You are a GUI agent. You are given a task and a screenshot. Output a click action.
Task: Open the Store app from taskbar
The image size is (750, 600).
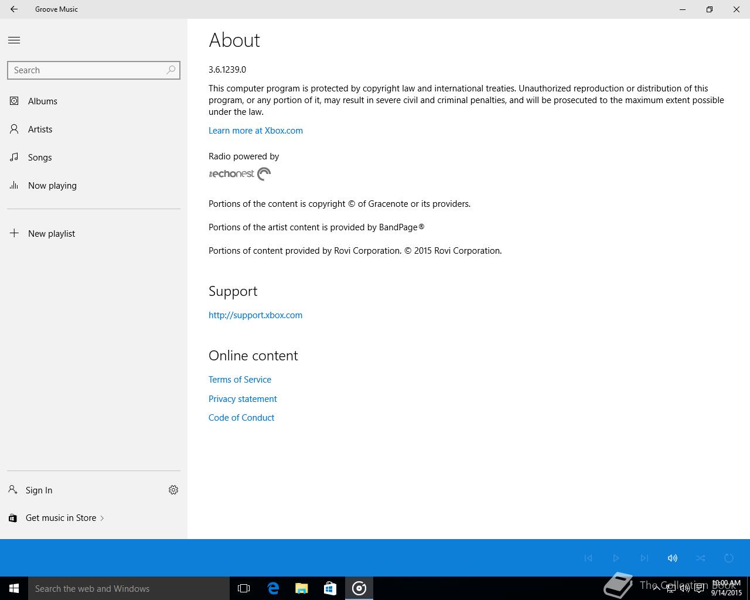(330, 588)
